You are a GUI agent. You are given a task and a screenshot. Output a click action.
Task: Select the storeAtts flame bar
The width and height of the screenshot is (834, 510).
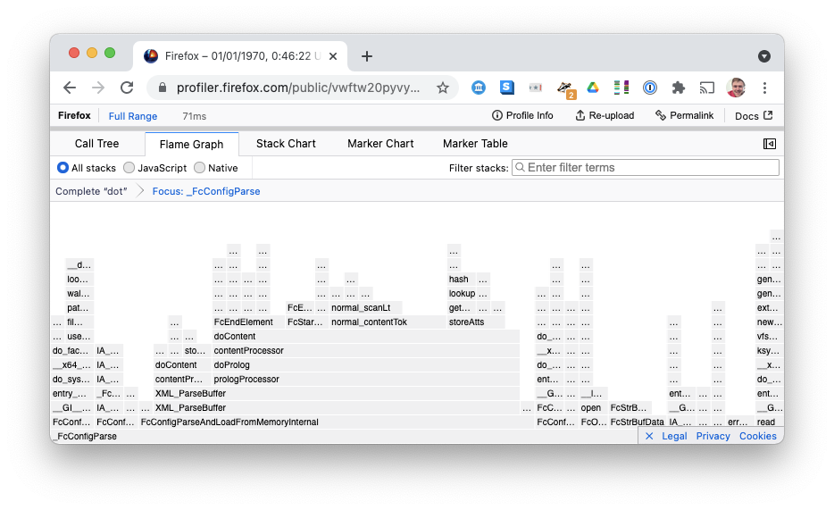tap(476, 322)
